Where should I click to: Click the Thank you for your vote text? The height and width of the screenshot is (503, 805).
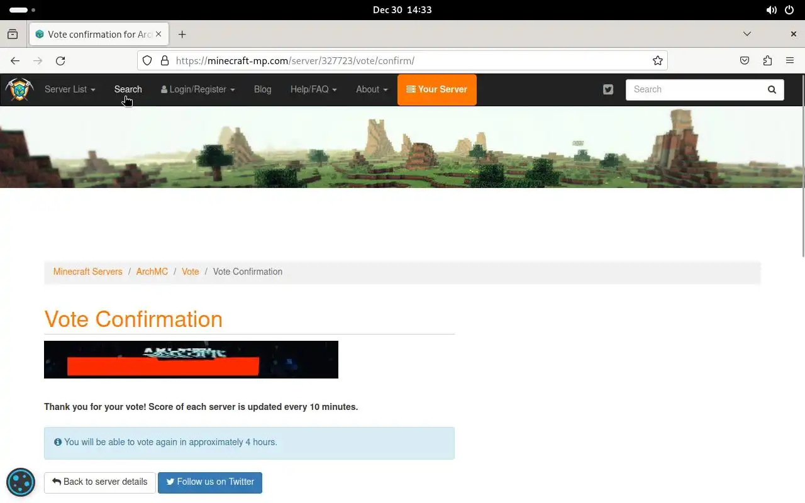point(201,407)
